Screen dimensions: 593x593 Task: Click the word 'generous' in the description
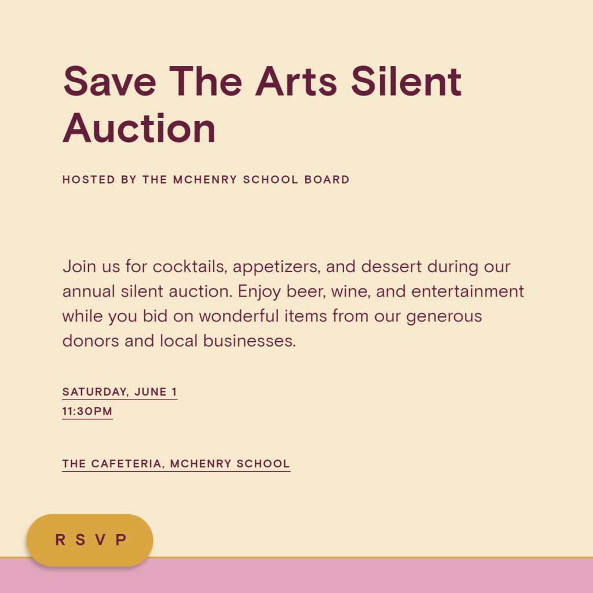[x=444, y=317]
